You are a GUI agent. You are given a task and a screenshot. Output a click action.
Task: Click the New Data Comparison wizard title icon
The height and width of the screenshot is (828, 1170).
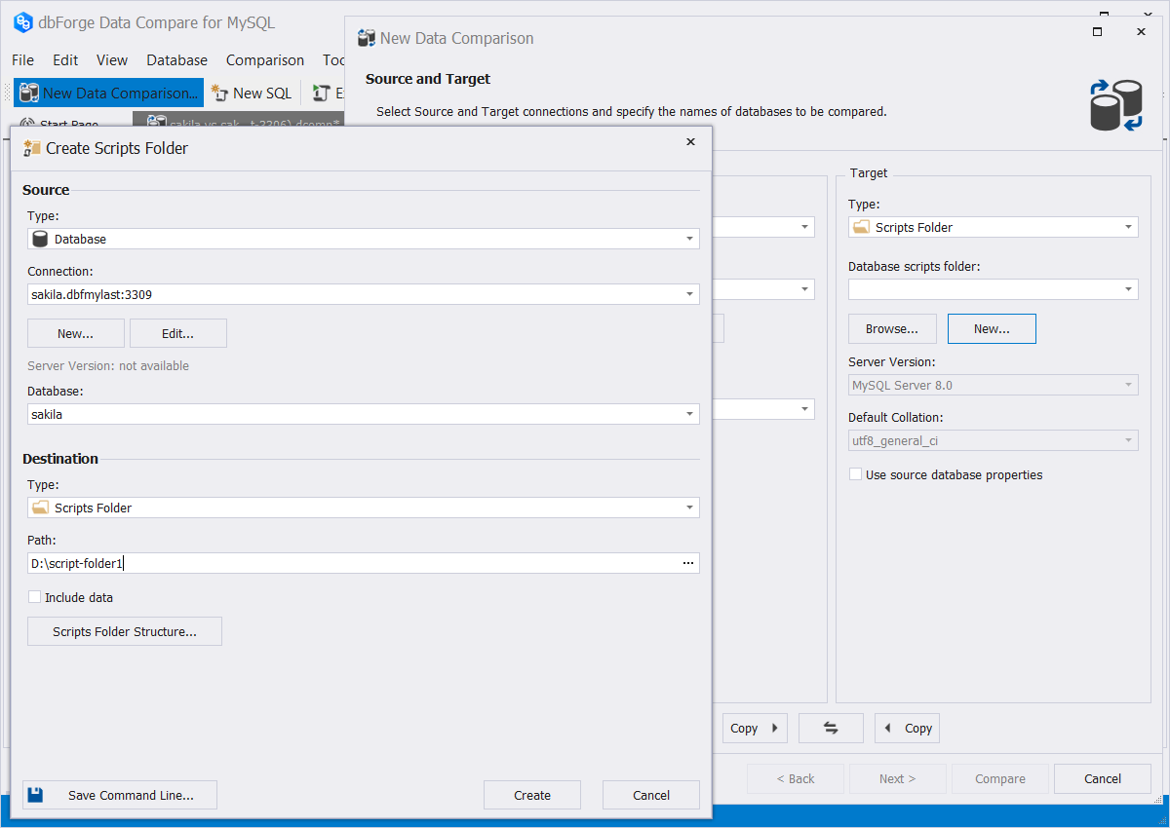point(367,38)
